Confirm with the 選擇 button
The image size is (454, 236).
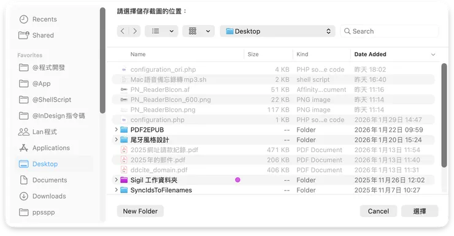[420, 211]
